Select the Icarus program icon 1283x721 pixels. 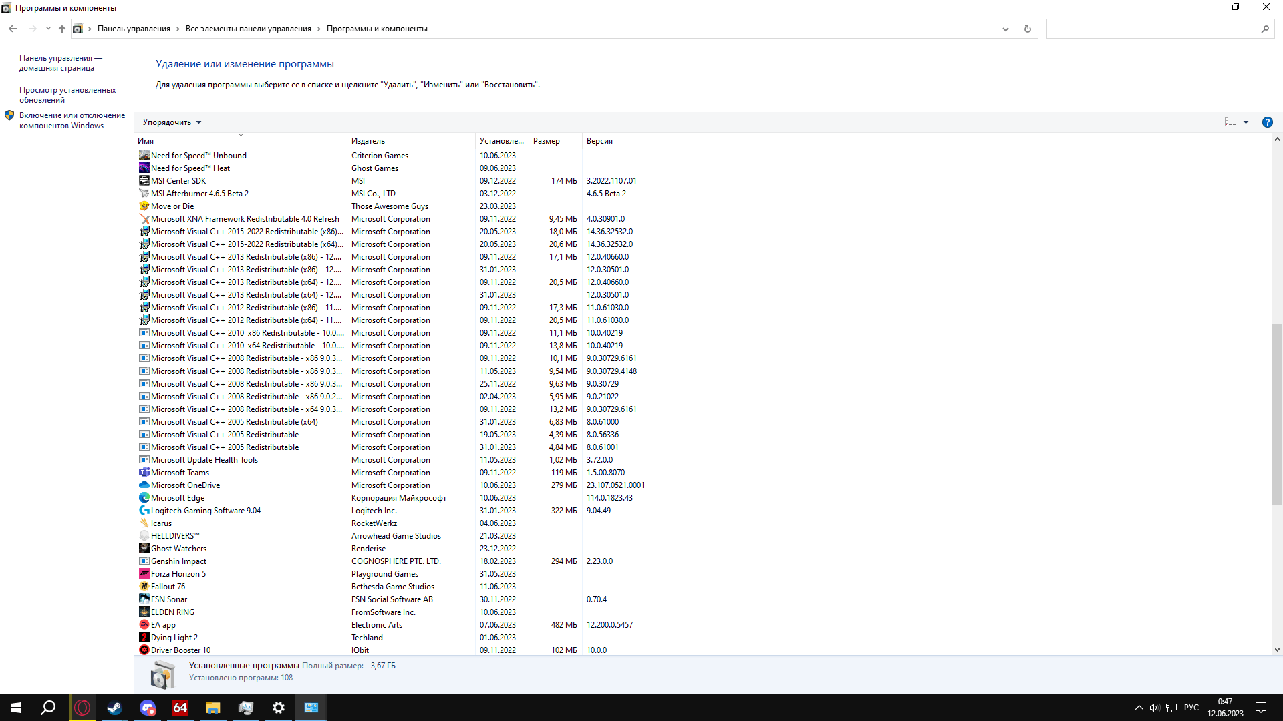click(x=144, y=523)
